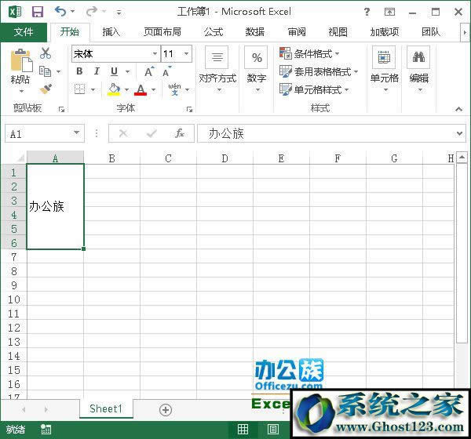Click the 文件 file button
Viewport: 471px width, 439px height.
24,32
